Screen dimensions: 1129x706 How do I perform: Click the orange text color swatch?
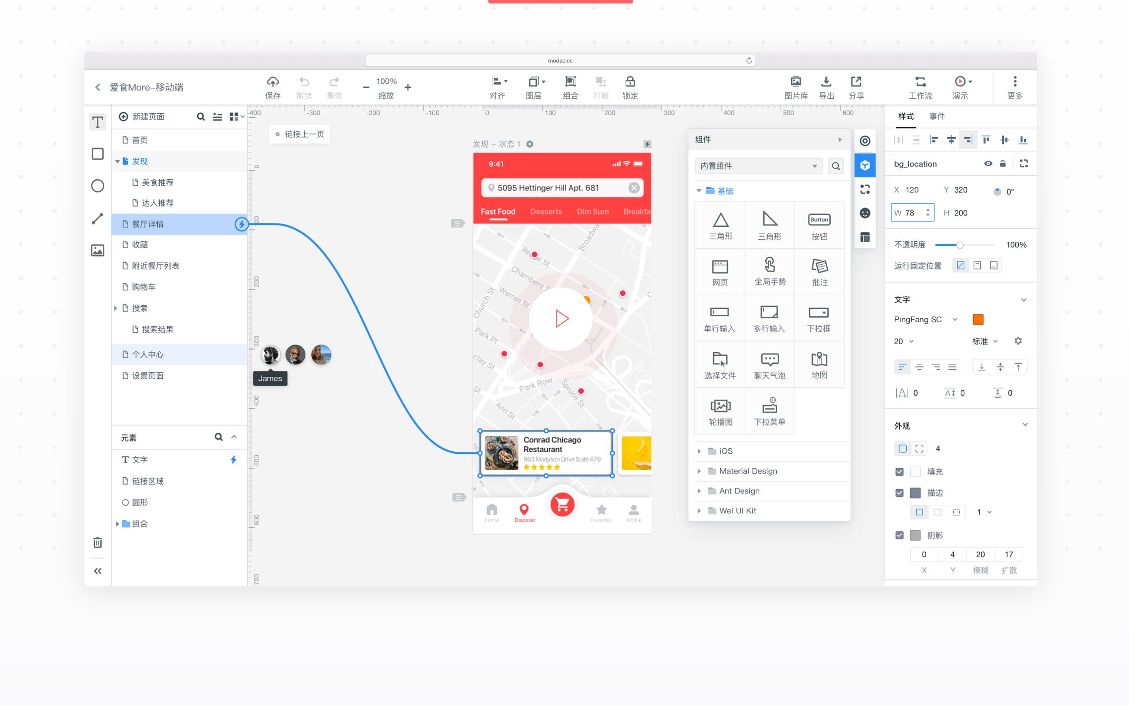(978, 320)
